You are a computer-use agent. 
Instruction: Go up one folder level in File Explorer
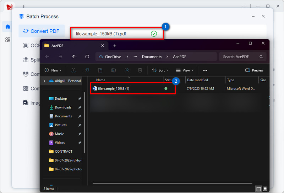(73, 57)
